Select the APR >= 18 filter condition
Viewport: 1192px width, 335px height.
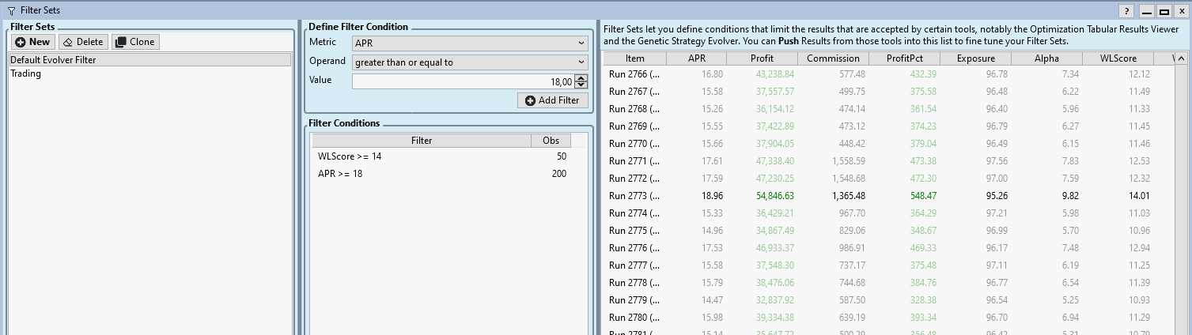(340, 174)
